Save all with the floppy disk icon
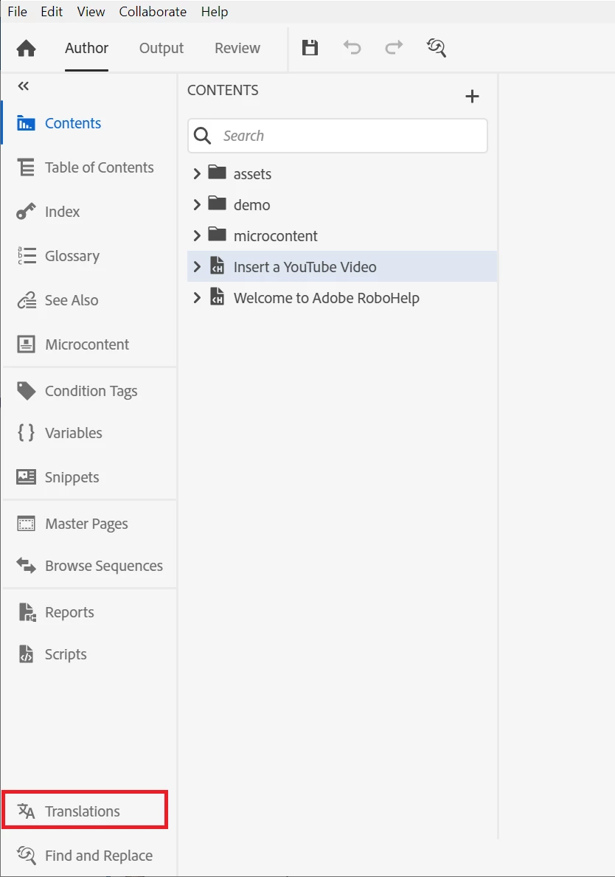 click(x=310, y=47)
